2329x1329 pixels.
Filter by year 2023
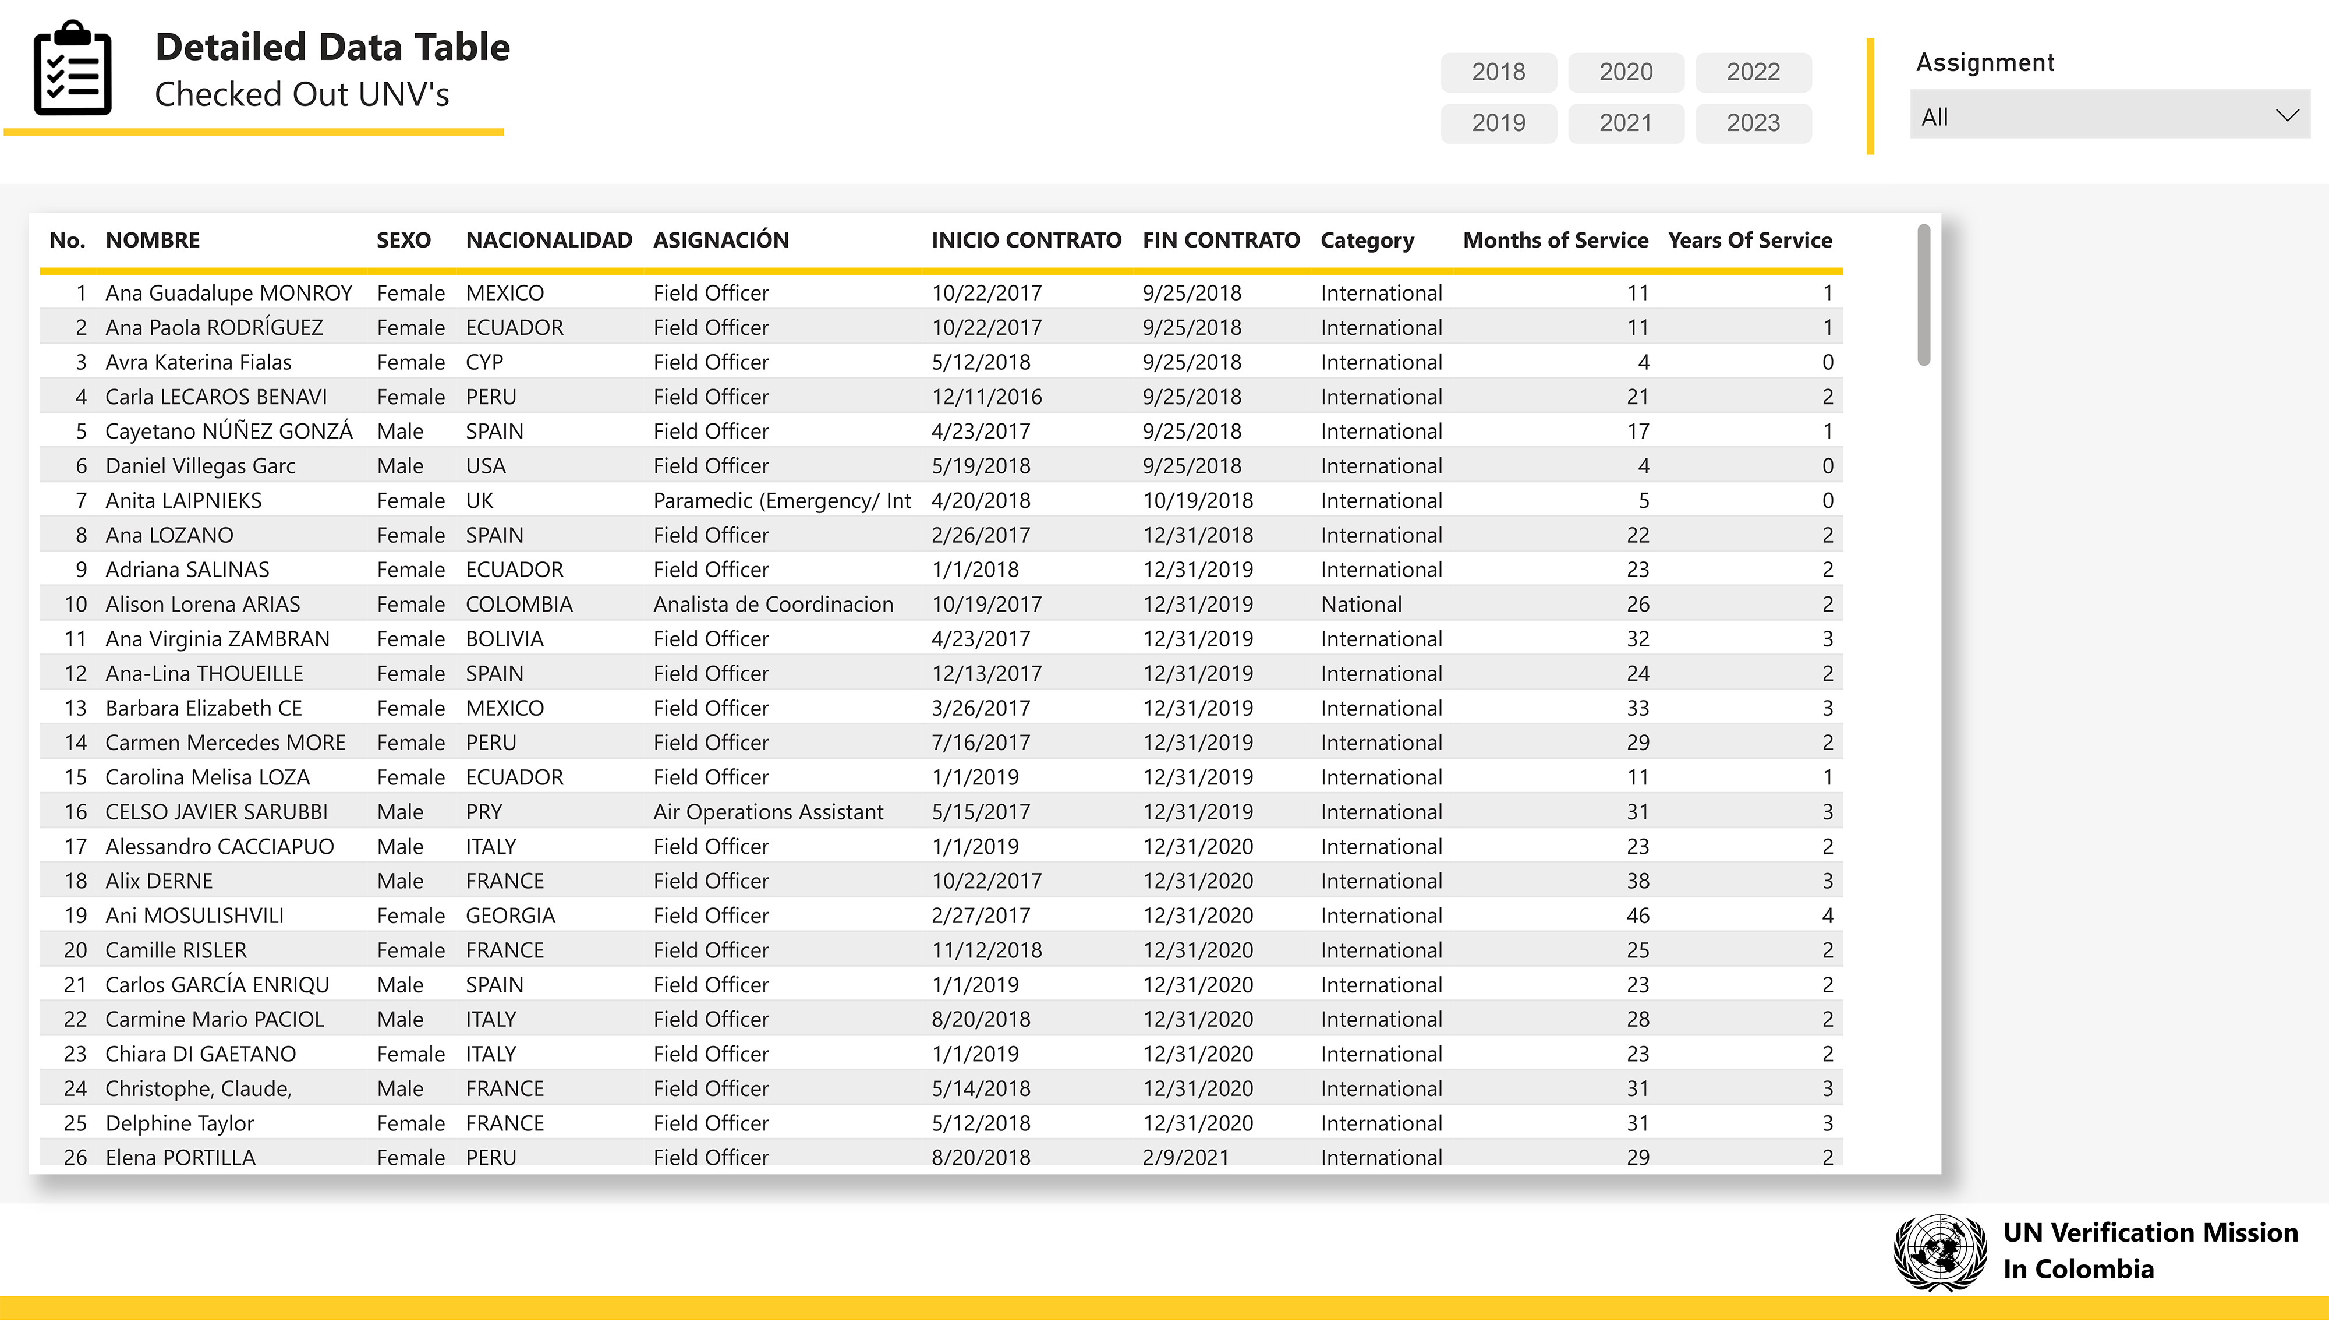pos(1753,123)
